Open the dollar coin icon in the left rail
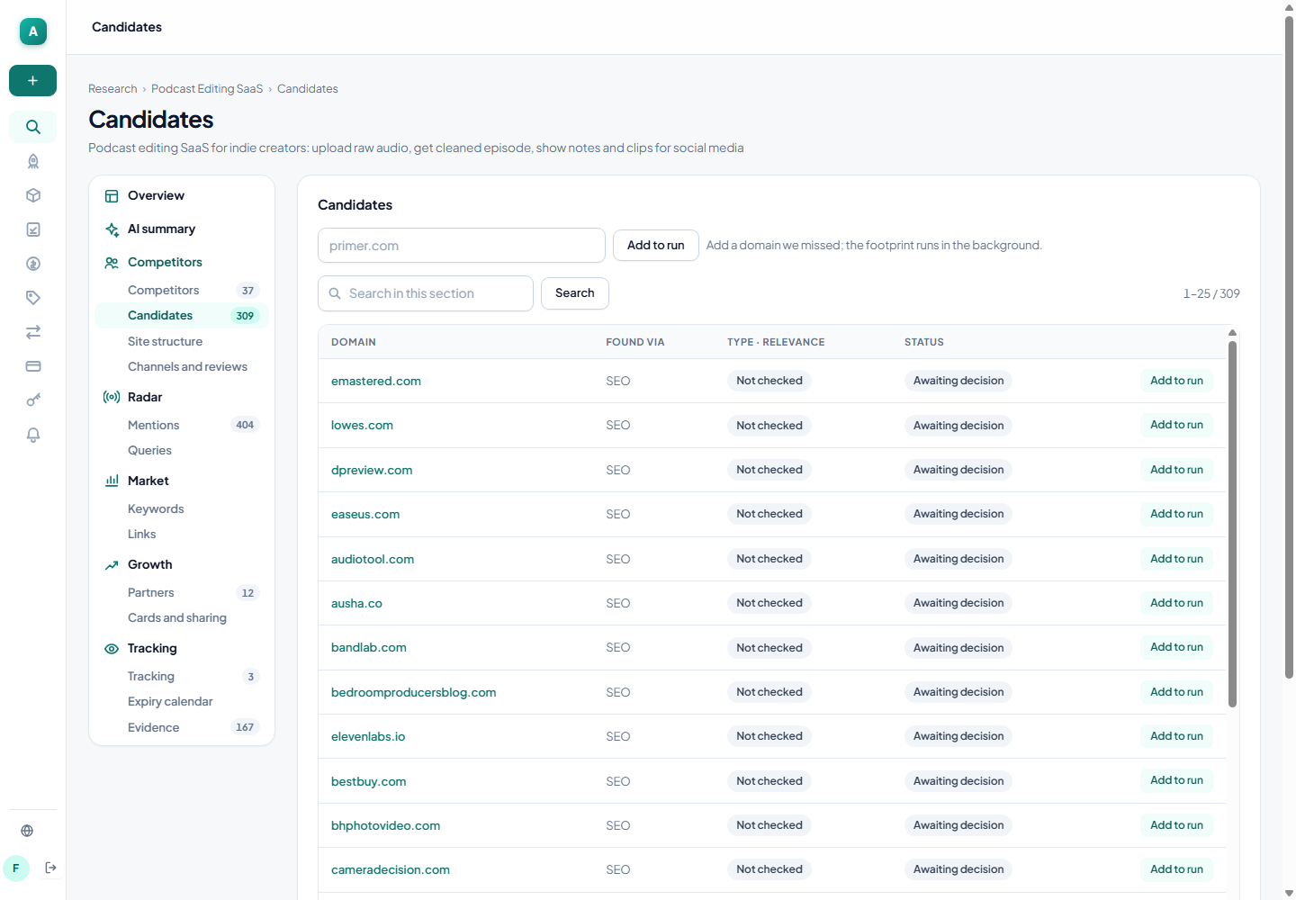Viewport: 1296px width, 900px height. click(33, 264)
